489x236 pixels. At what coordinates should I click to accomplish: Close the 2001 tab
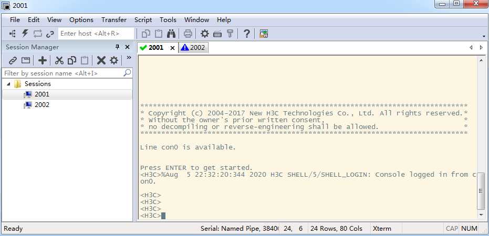point(172,48)
